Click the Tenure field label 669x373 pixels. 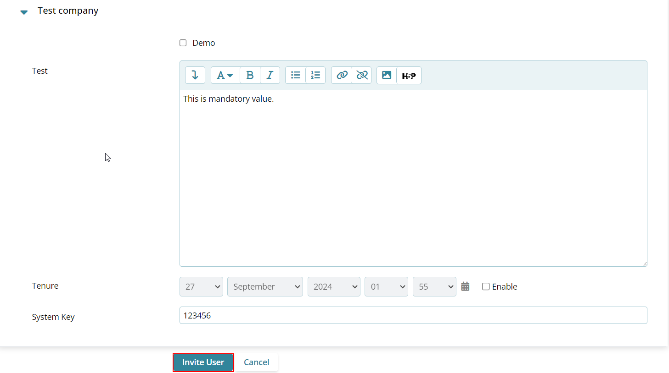(45, 286)
